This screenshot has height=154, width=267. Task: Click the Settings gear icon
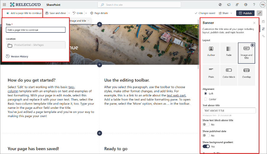[x=246, y=5]
